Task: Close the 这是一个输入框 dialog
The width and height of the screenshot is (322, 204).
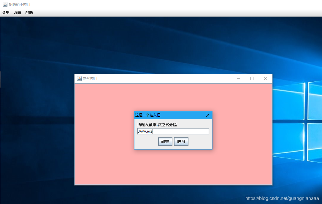Action: [208, 115]
